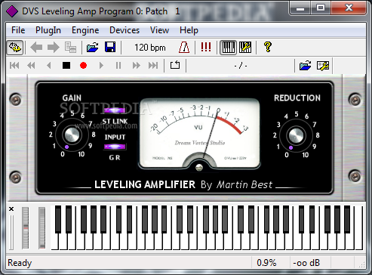372x275 pixels.
Task: Open the View menu
Action: (159, 30)
